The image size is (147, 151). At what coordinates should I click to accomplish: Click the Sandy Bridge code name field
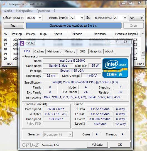tap(58, 66)
